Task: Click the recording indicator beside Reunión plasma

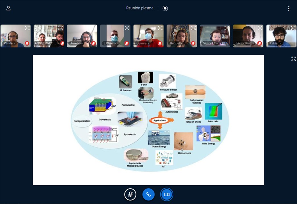Action: (165, 8)
